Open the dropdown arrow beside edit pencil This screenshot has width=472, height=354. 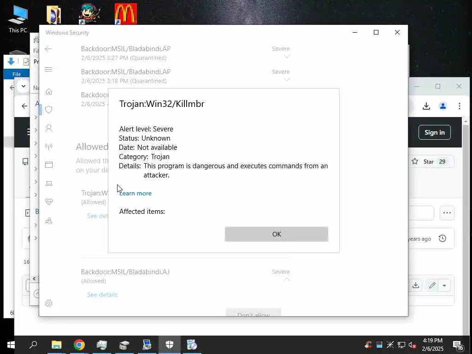click(444, 285)
